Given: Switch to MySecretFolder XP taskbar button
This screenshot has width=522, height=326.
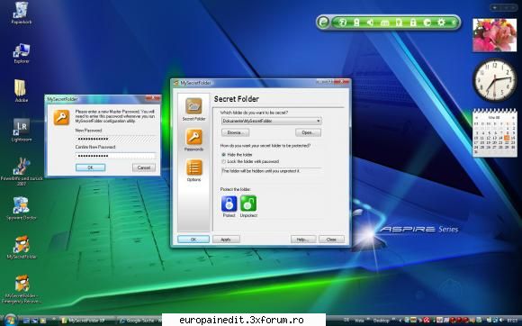Looking at the screenshot, I should (x=88, y=321).
